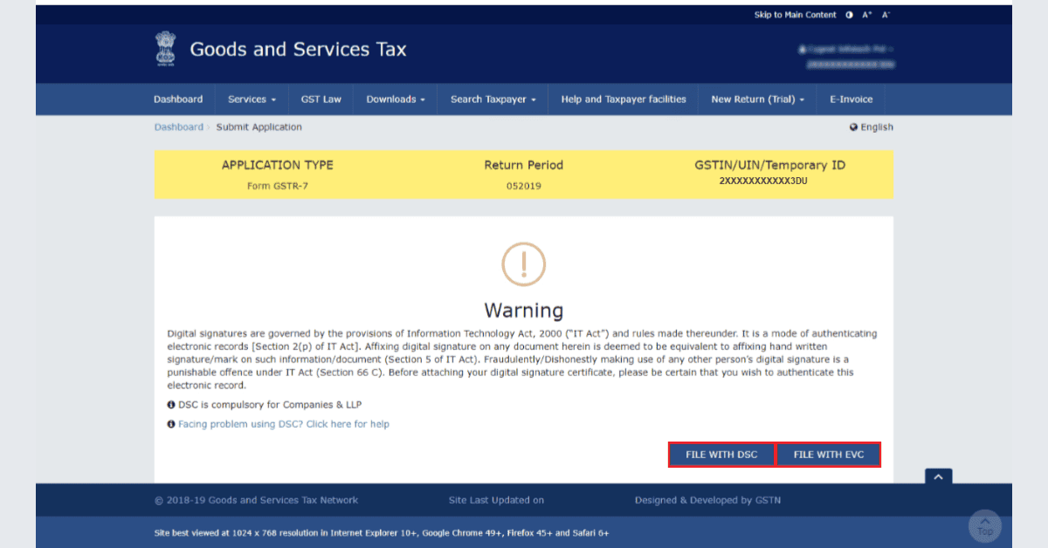Expand the Downloads menu
1048x548 pixels.
pyautogui.click(x=395, y=99)
